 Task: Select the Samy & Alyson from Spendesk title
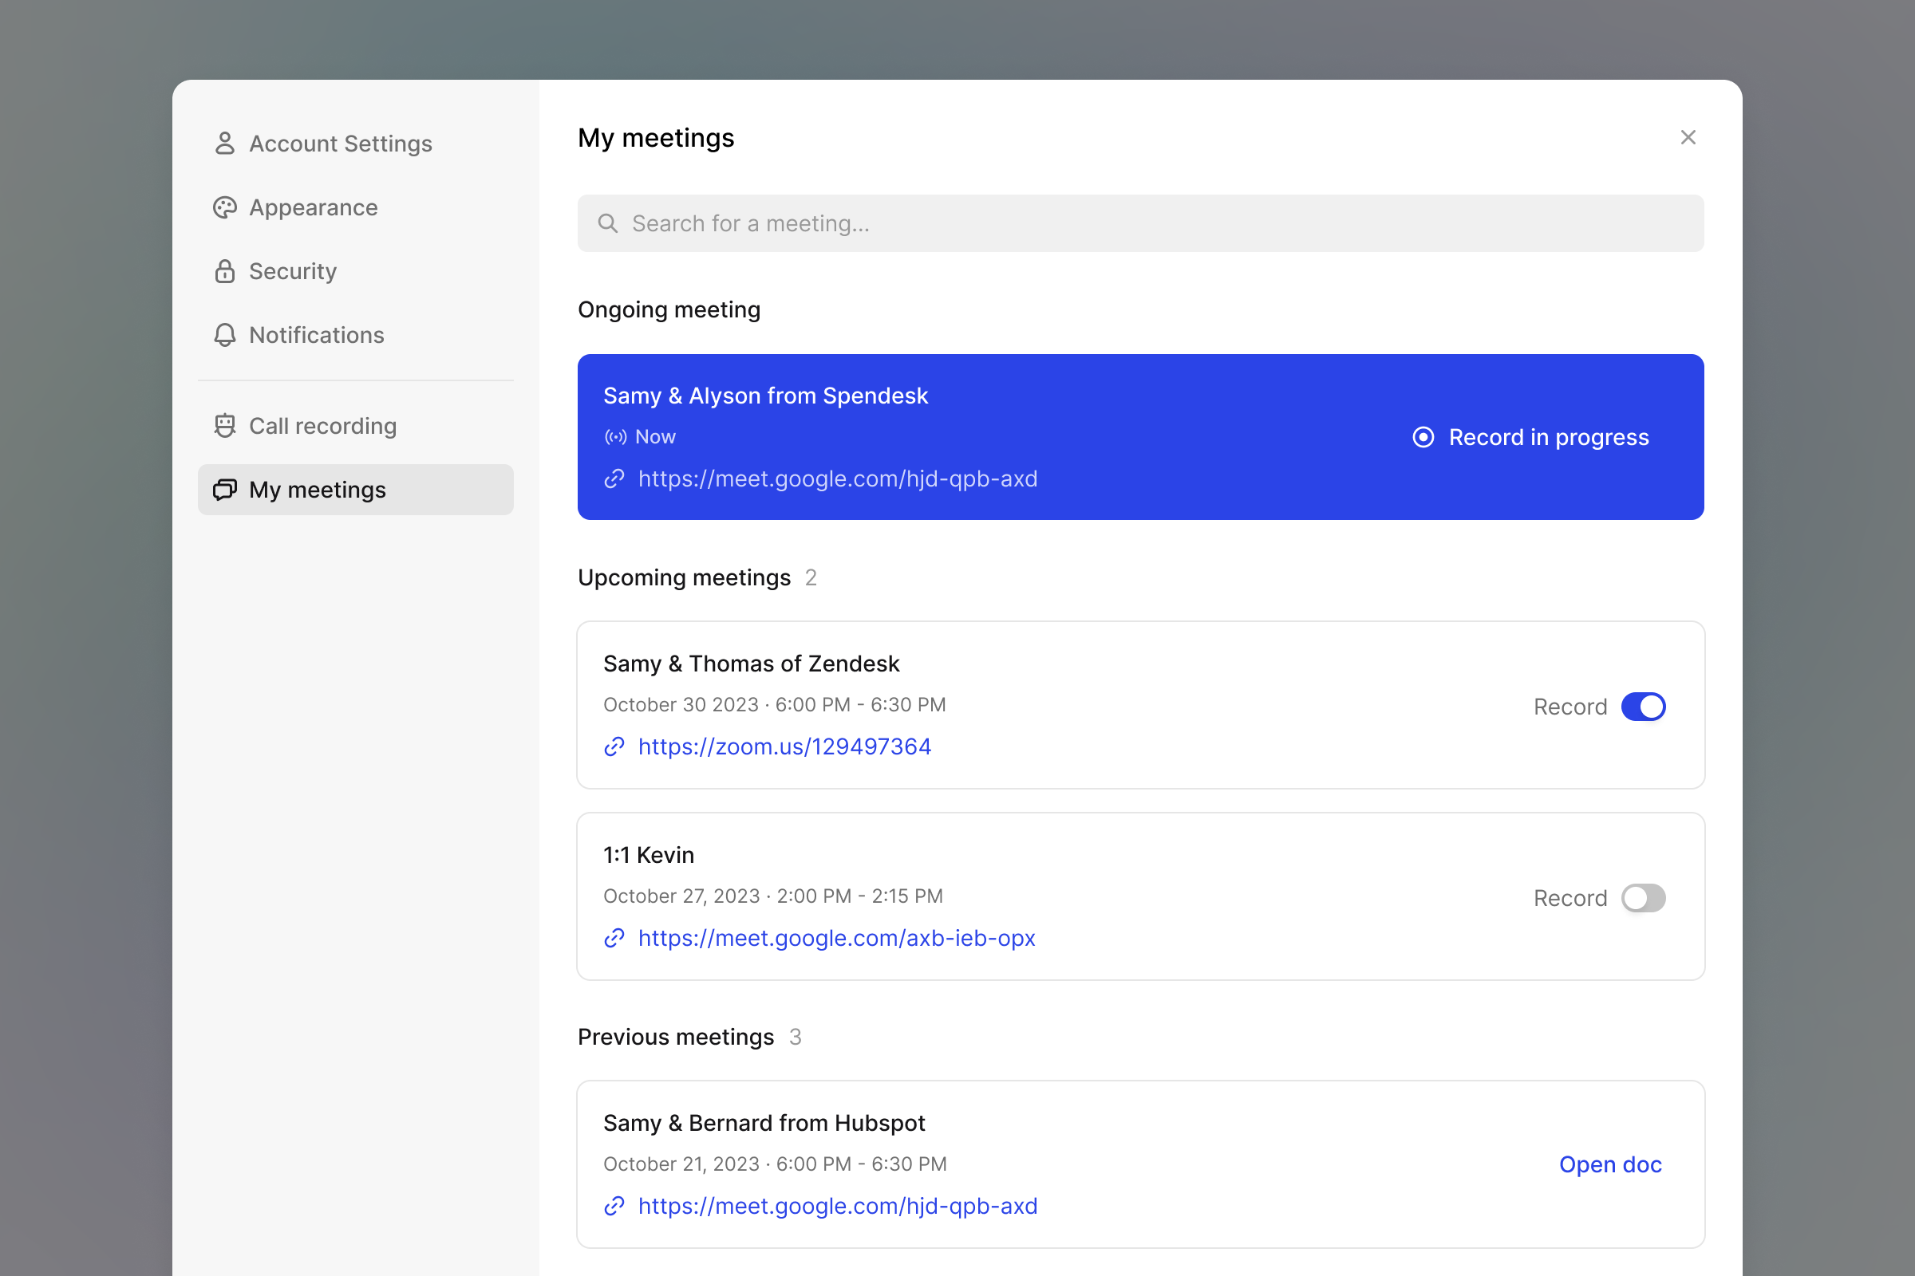765,396
